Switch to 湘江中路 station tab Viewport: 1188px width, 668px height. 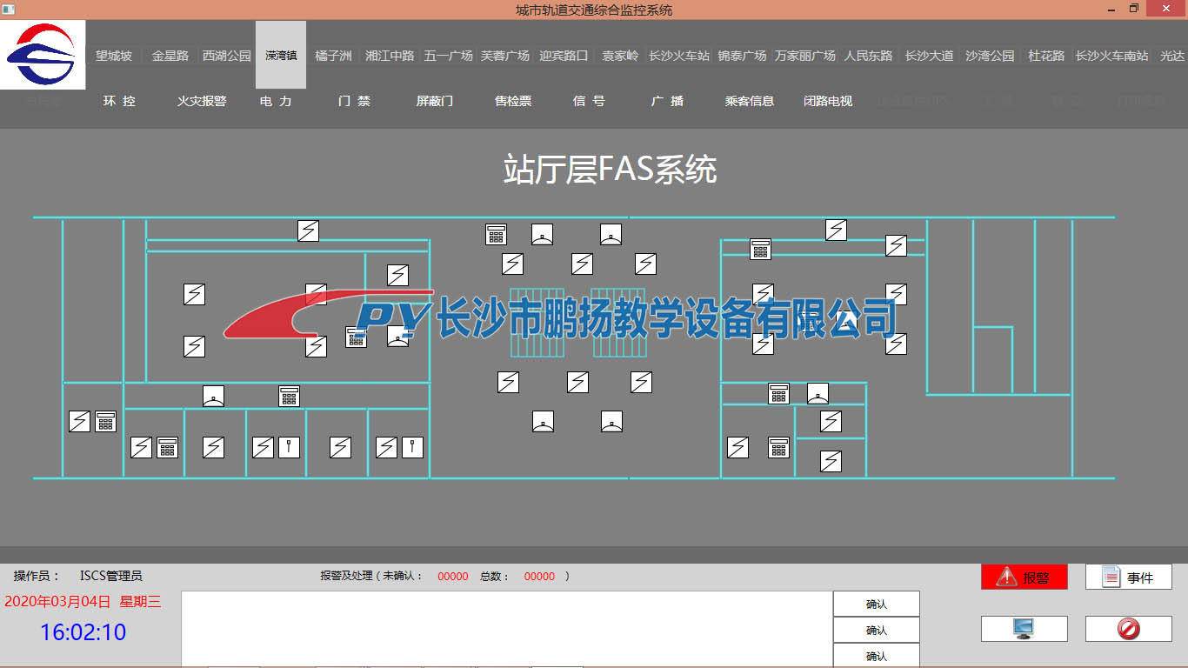pyautogui.click(x=390, y=56)
